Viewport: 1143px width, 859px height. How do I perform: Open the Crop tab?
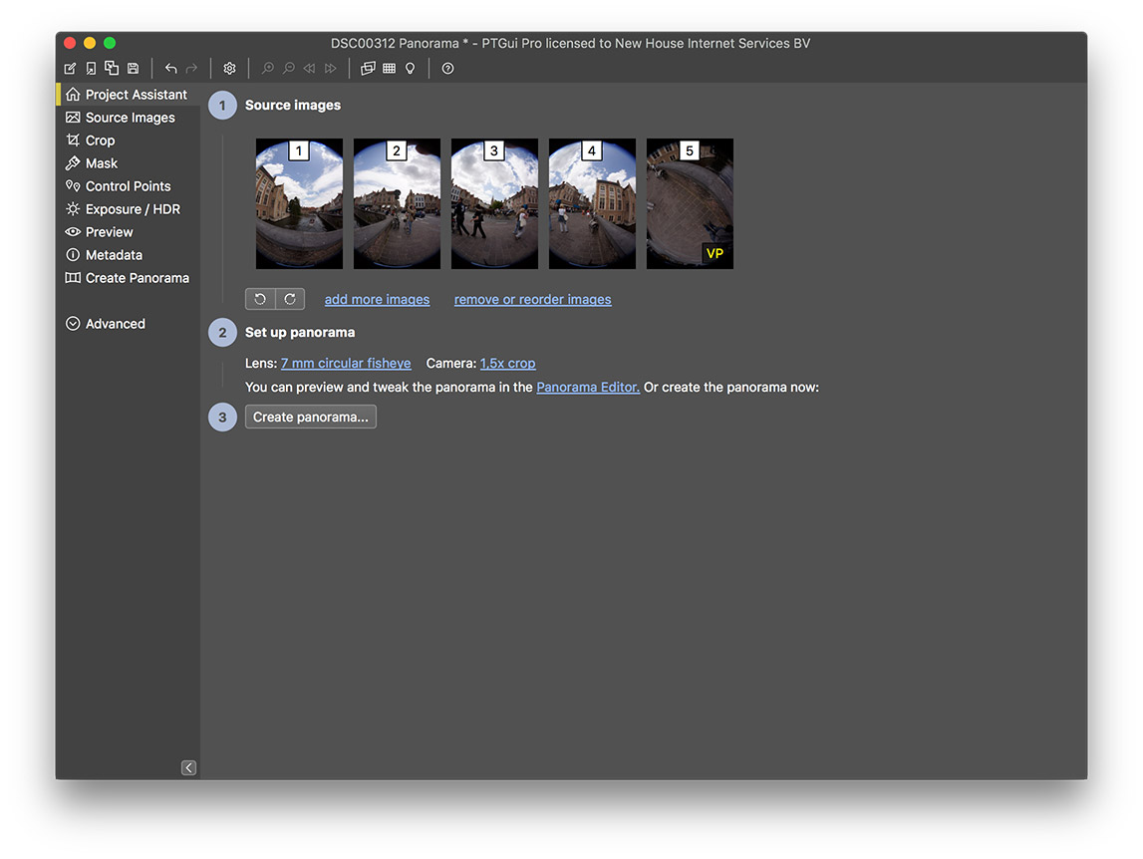(127, 140)
